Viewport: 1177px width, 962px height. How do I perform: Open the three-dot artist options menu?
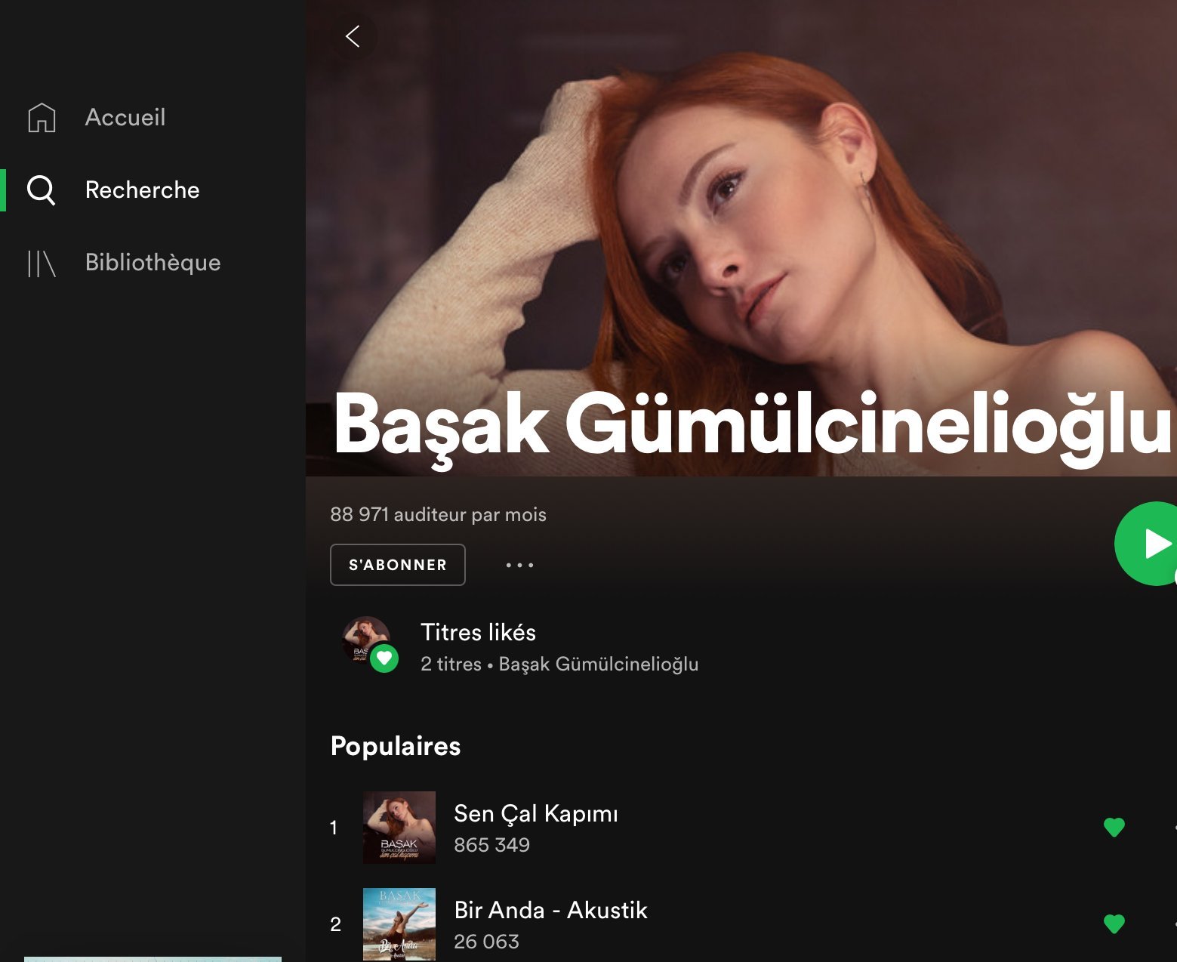519,565
